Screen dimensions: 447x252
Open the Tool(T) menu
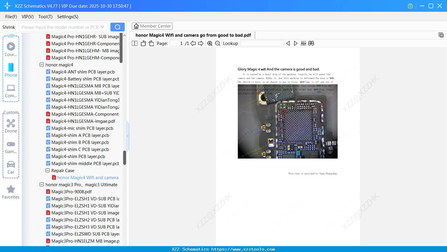click(x=45, y=17)
